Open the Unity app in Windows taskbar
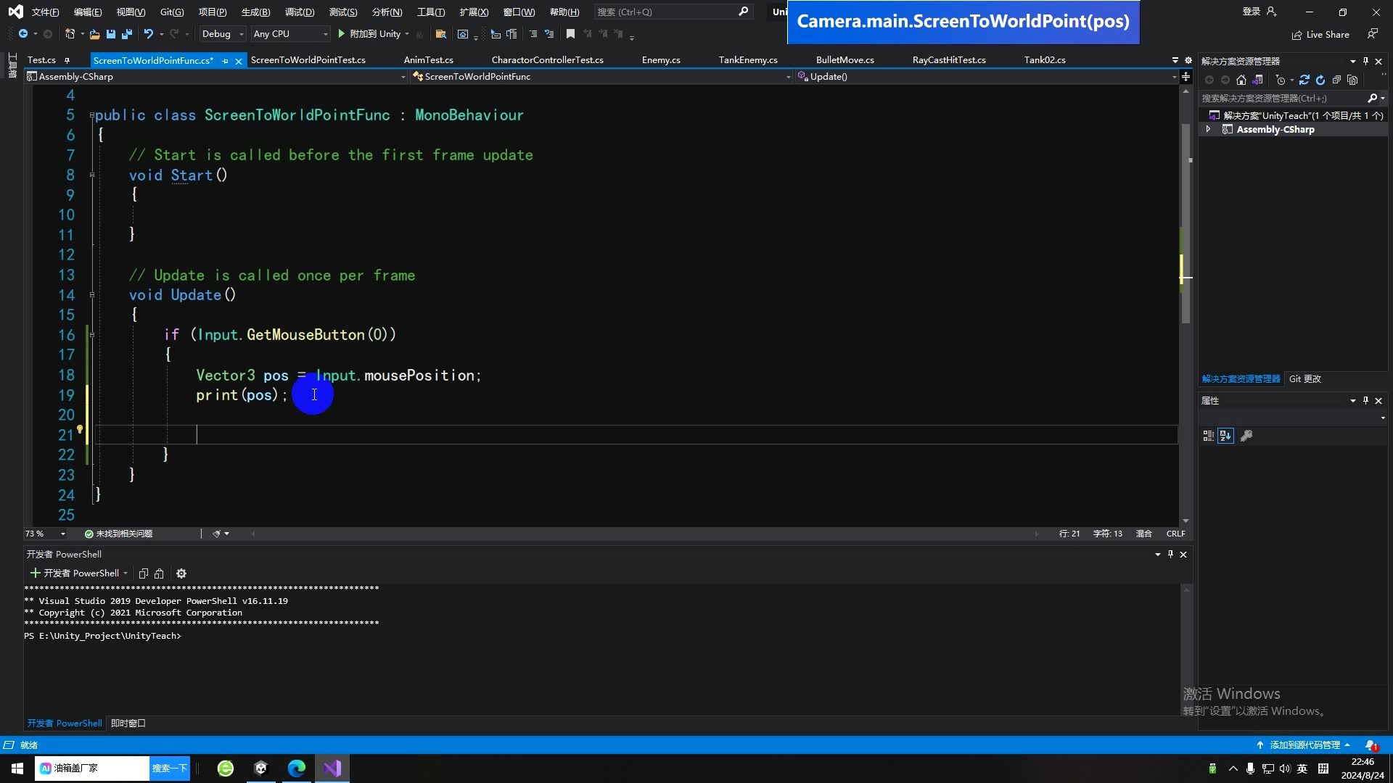The width and height of the screenshot is (1393, 783). coord(260,768)
